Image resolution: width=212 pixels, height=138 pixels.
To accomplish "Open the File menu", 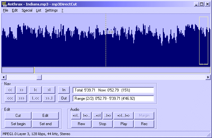I will [x=5, y=10].
